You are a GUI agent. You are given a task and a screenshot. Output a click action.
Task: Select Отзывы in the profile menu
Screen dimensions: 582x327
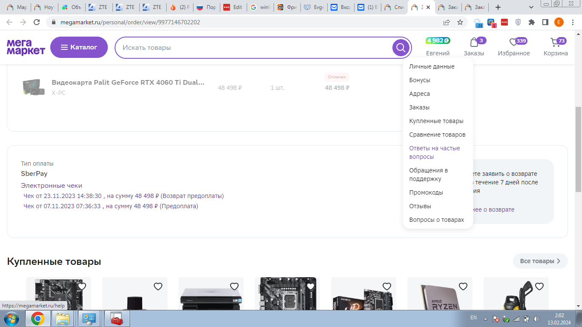tap(420, 206)
